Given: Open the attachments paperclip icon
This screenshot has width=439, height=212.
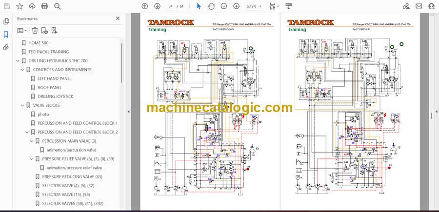Looking at the screenshot, I should 6,48.
